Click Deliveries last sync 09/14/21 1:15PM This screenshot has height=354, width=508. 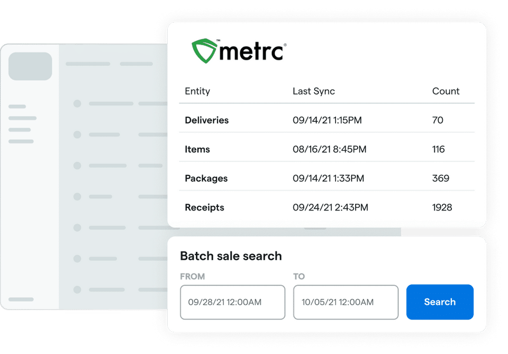coord(327,120)
